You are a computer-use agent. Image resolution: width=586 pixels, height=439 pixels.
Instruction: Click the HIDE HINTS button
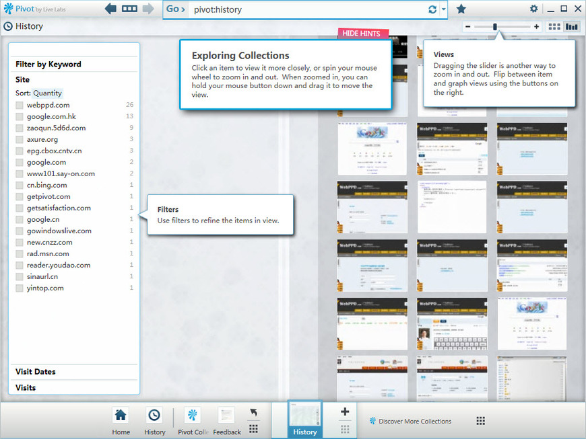tap(362, 33)
